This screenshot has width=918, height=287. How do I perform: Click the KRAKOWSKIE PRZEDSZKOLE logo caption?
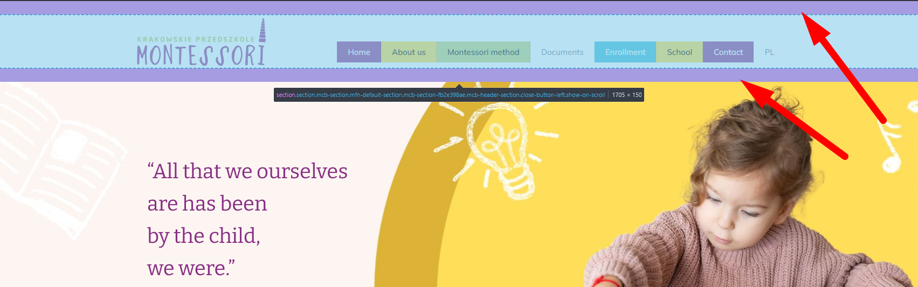point(196,39)
